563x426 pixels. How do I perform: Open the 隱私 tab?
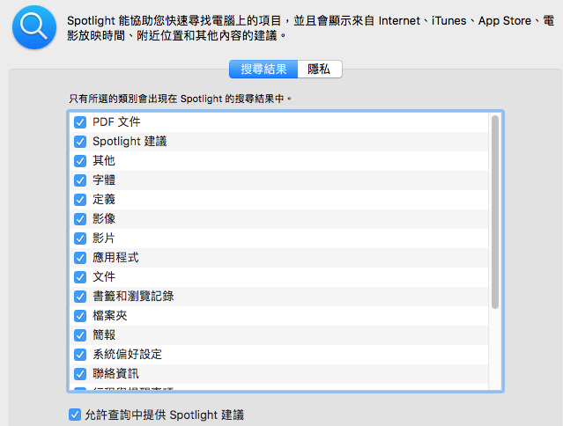(320, 69)
